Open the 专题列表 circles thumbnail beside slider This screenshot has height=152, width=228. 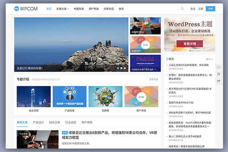[x=145, y=44]
